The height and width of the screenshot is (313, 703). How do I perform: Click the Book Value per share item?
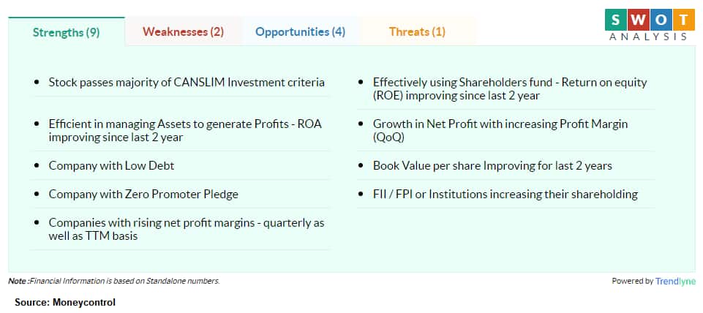pyautogui.click(x=505, y=165)
